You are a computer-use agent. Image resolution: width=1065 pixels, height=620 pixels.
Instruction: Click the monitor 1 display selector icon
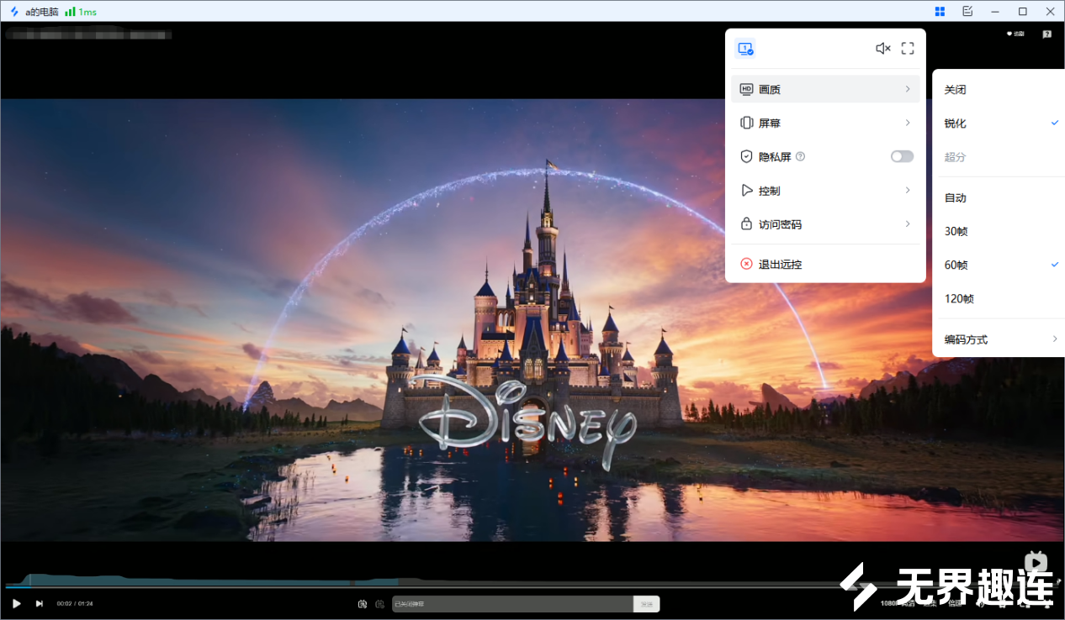(x=745, y=49)
